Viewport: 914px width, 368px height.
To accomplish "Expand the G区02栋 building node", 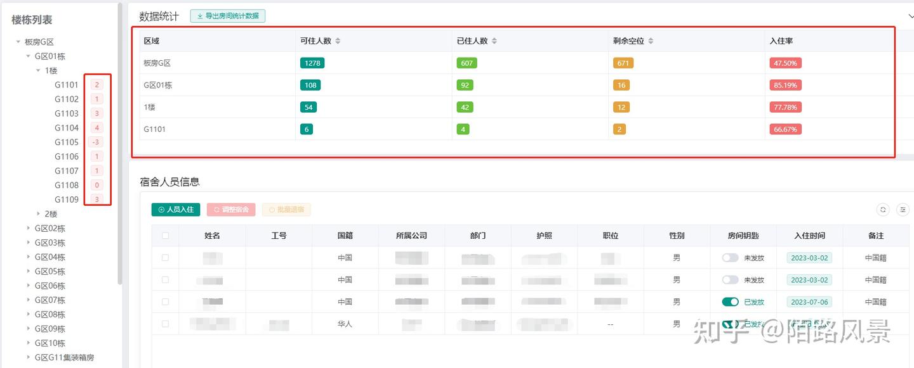I will coord(29,229).
